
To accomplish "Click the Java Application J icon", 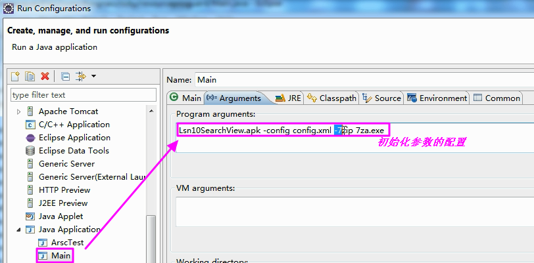I will click(30, 230).
